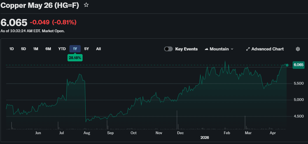The height and width of the screenshot is (144, 308).
Task: Switch to 6M time range
Action: pos(48,49)
